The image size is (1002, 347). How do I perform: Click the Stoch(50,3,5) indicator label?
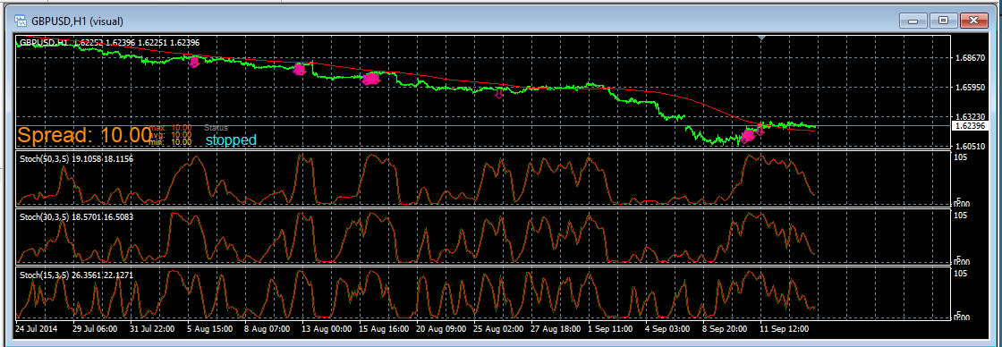76,158
